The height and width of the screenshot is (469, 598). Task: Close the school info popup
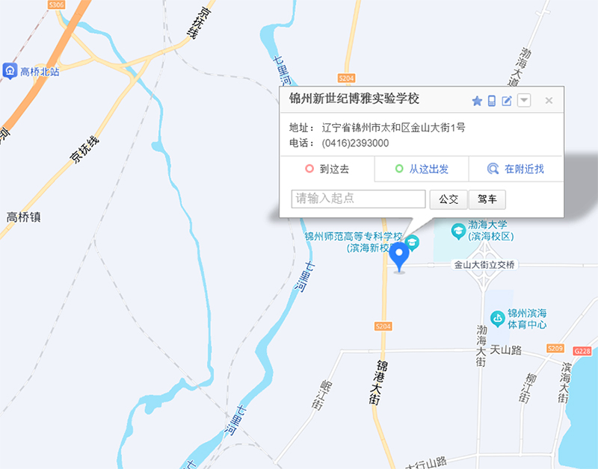(549, 101)
